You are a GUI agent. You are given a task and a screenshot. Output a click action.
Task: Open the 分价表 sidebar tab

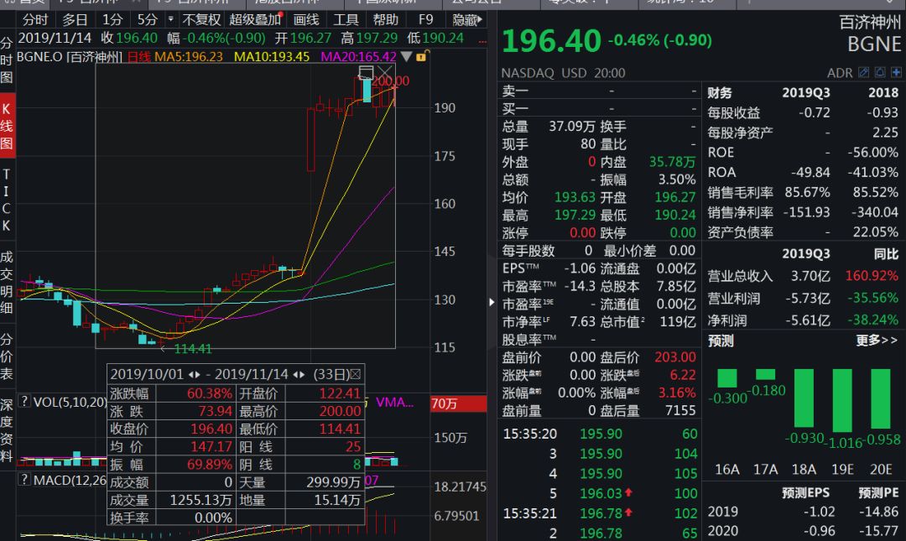pos(7,356)
